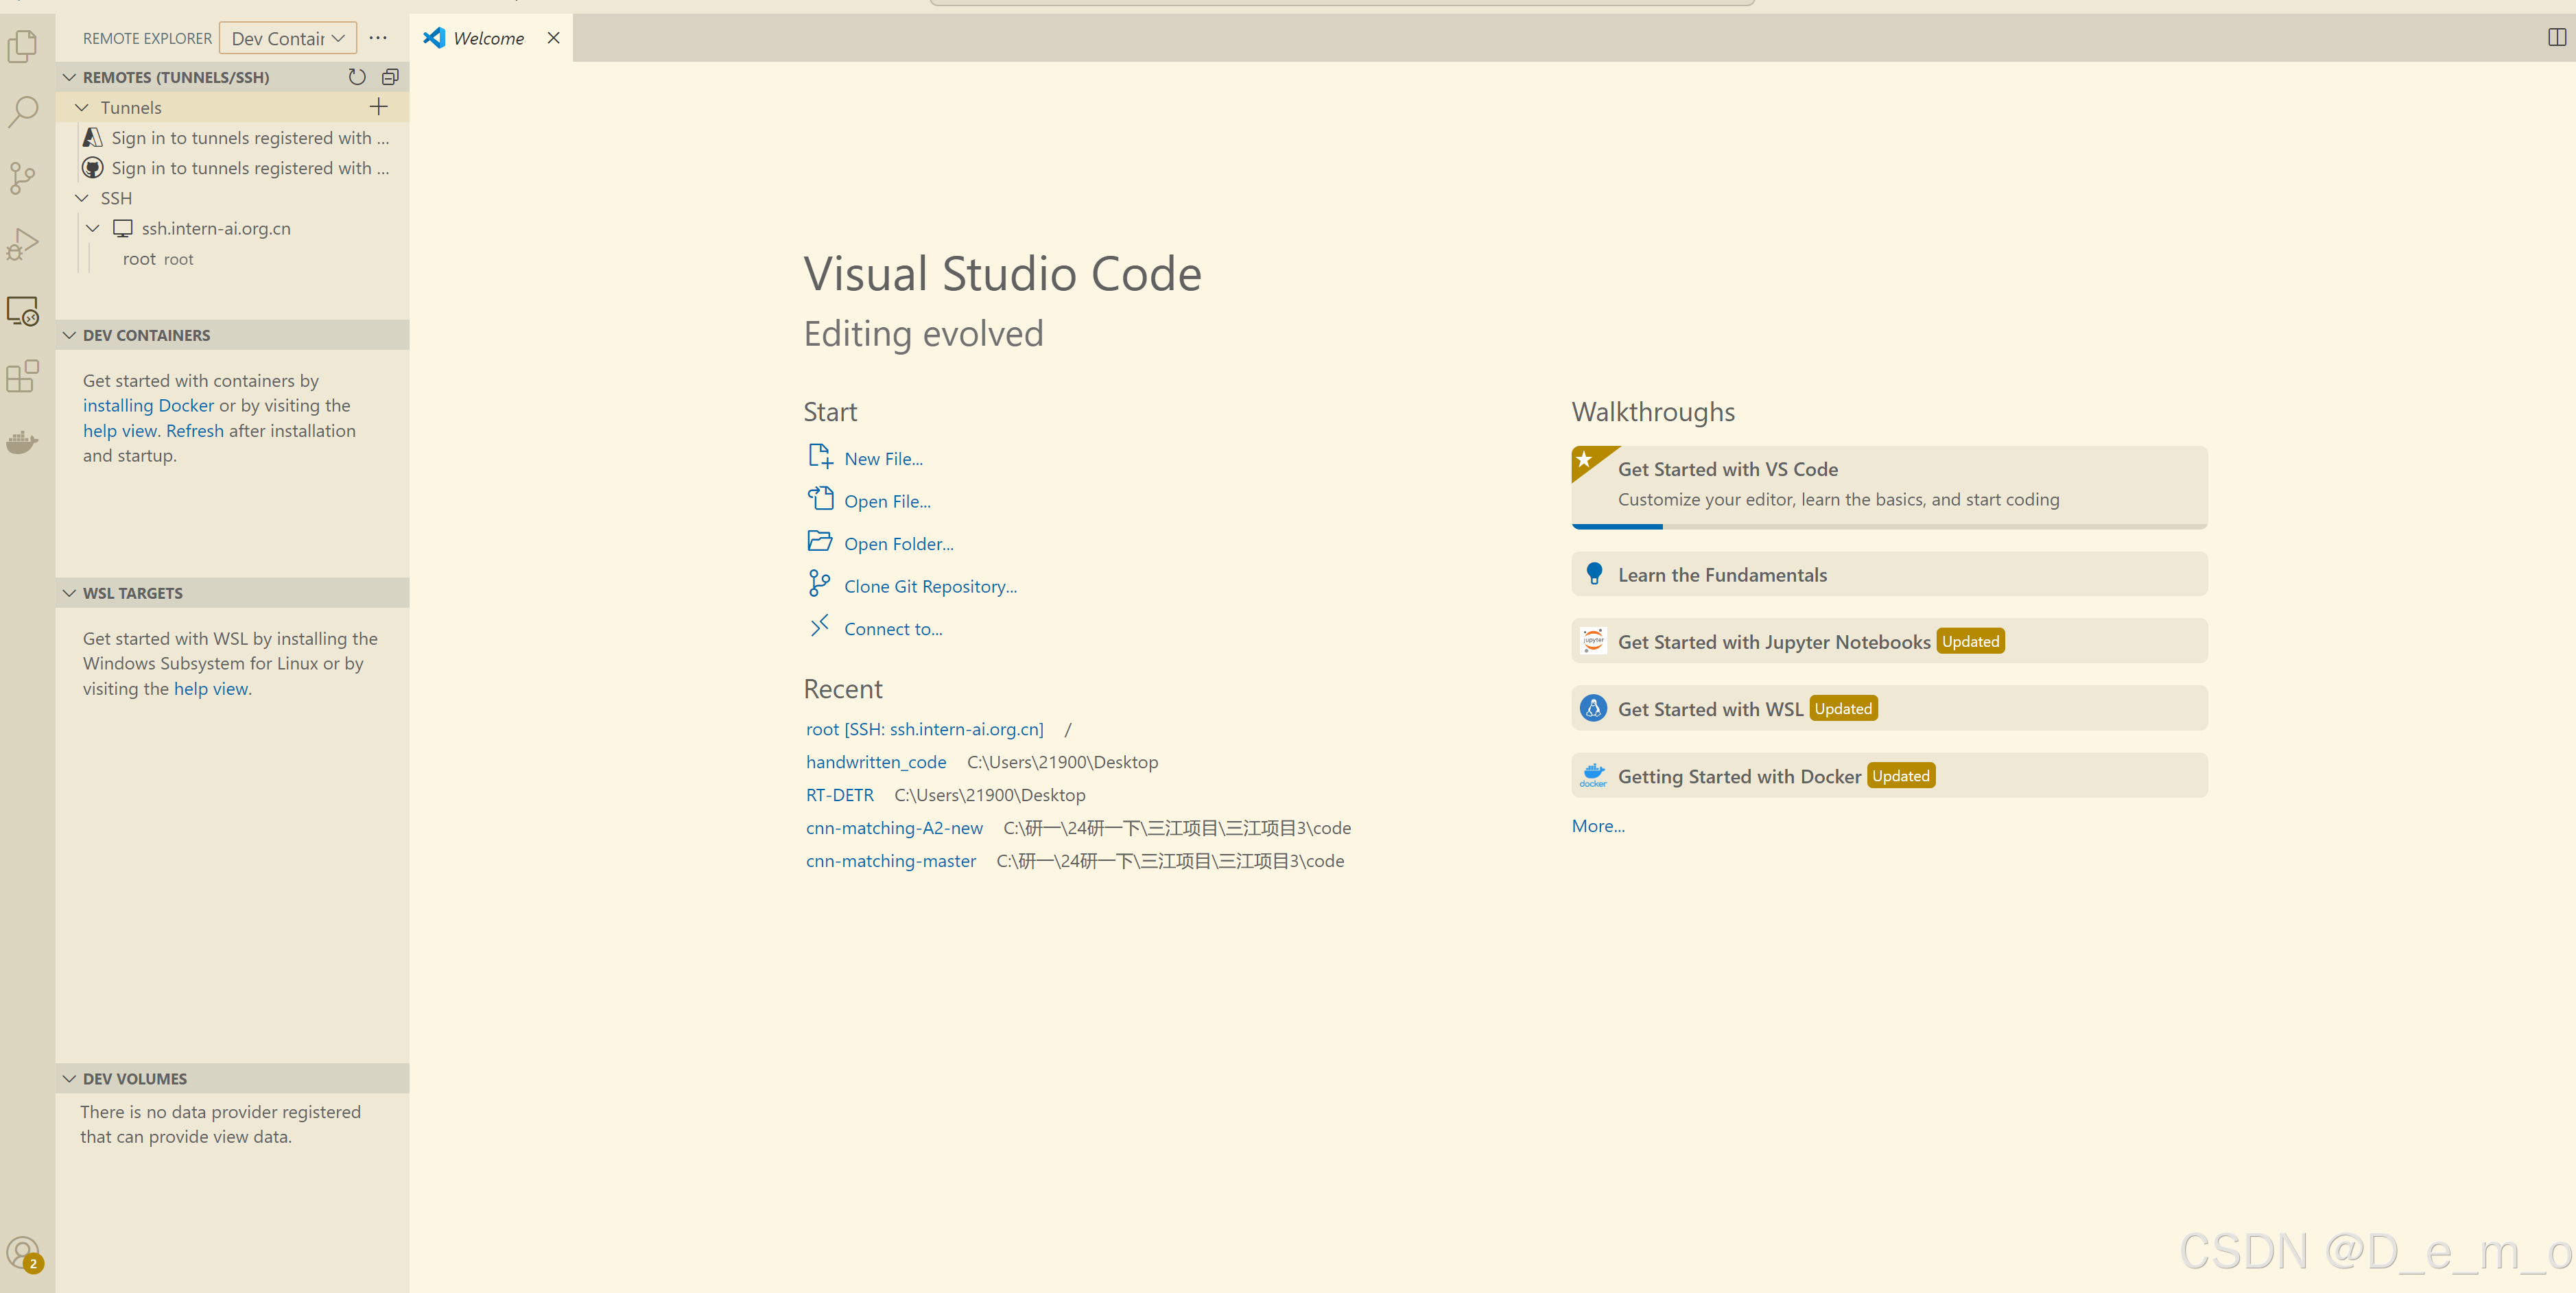Open the Docker view icon
Viewport: 2576px width, 1293px height.
click(x=23, y=442)
